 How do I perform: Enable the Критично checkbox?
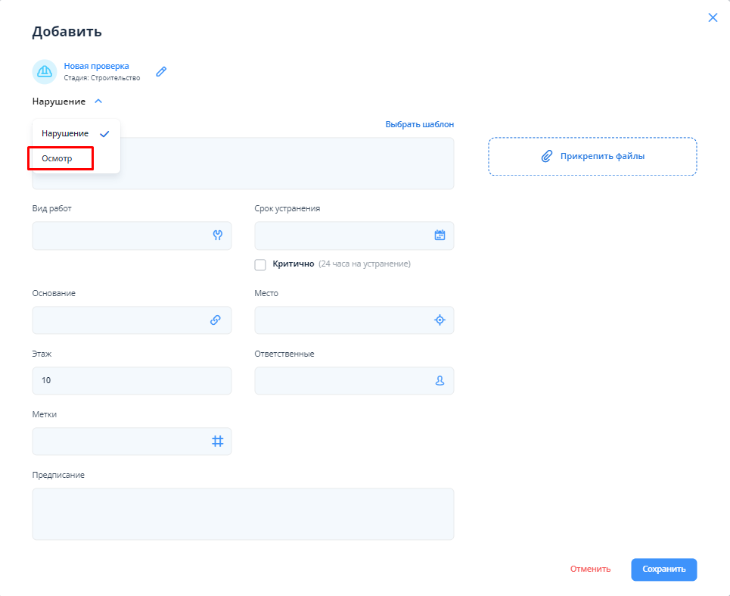260,264
